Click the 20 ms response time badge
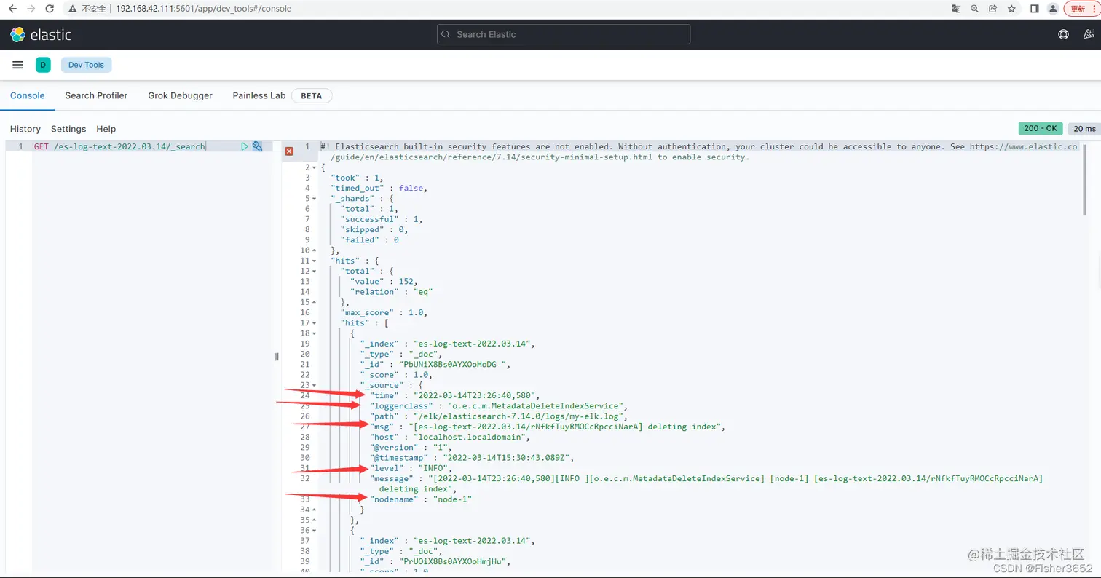Screen dimensions: 1101x578 pos(1084,129)
